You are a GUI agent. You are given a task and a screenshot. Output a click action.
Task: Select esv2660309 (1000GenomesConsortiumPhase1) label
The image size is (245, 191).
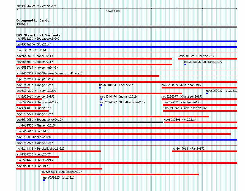coord(50,73)
